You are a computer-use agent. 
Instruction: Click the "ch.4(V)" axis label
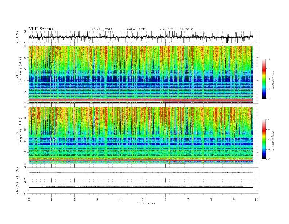tap(18, 188)
